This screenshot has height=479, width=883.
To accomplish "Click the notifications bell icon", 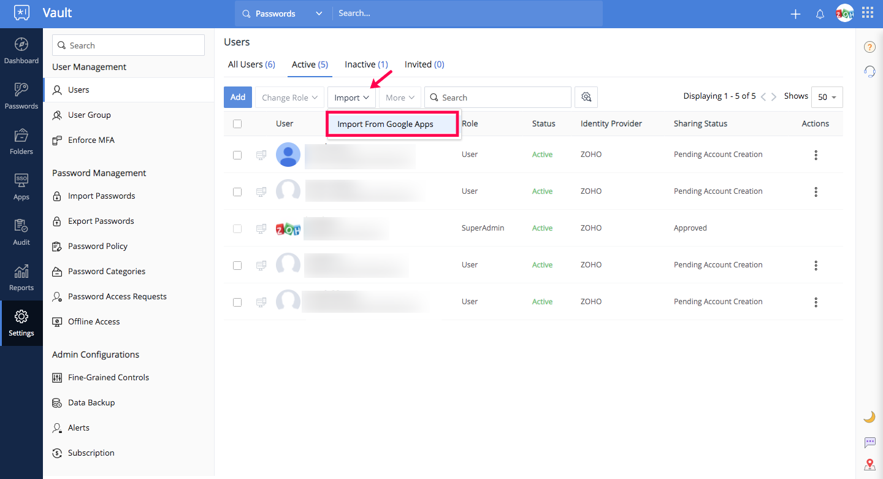I will (x=820, y=14).
